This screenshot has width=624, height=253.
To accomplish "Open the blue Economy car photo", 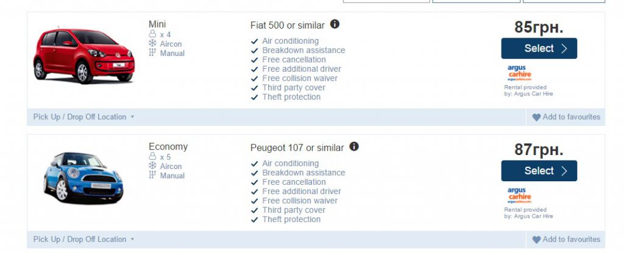I will click(83, 177).
